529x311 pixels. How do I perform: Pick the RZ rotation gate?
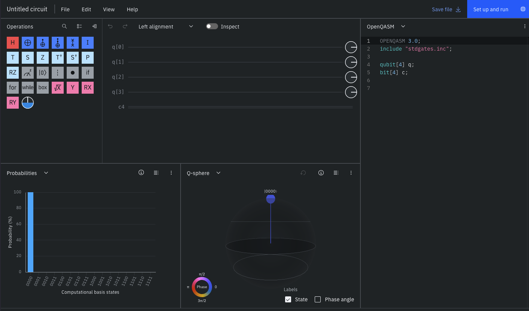[x=13, y=73]
